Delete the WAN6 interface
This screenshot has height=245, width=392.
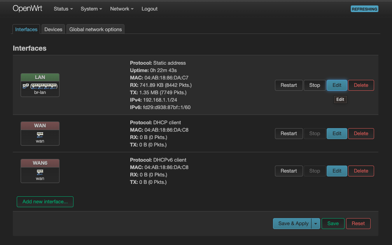tap(361, 171)
